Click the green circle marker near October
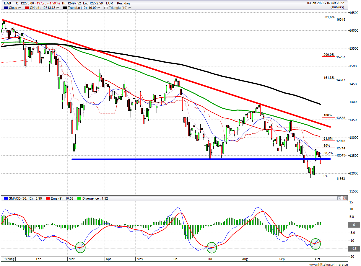Viewport: 361px width, 266px height. 316,244
